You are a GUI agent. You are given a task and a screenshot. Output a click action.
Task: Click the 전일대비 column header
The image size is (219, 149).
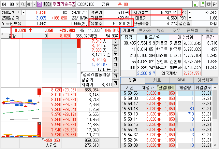tap(166, 88)
